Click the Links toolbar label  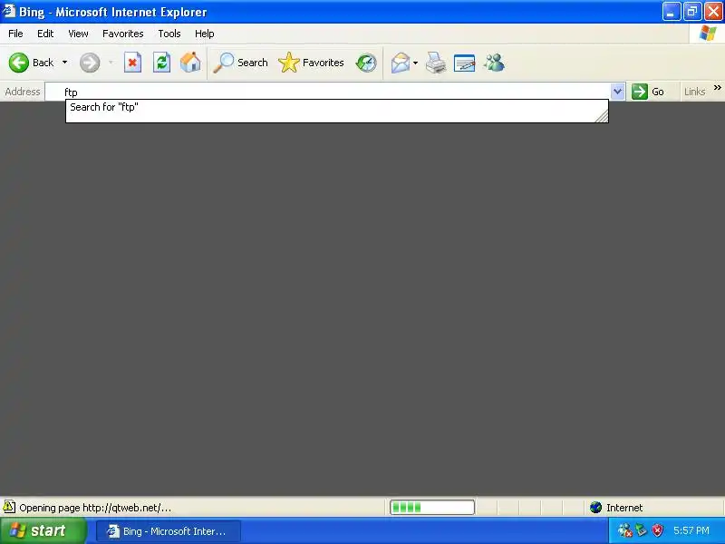(694, 92)
